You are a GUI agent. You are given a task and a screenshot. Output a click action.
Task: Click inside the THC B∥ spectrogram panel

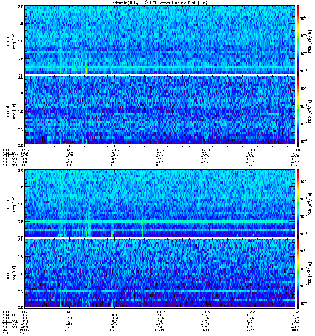click(160, 273)
